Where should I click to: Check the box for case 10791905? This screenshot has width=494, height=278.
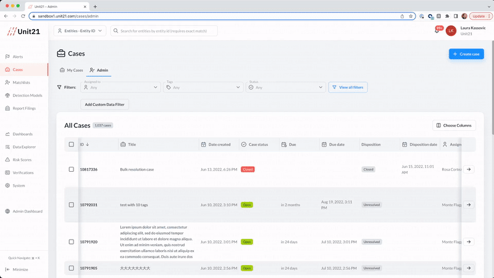[72, 268]
